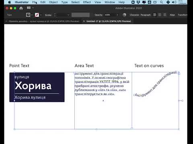
Task: Click the bottom-right selection handle
Action: tap(179, 129)
